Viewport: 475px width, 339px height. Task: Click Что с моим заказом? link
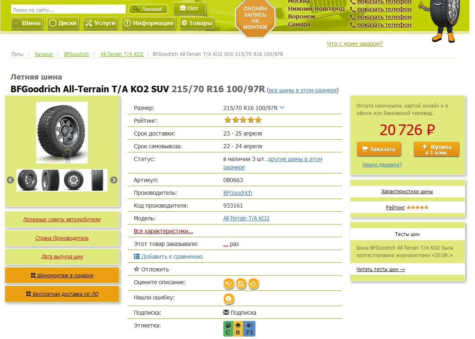(x=355, y=44)
